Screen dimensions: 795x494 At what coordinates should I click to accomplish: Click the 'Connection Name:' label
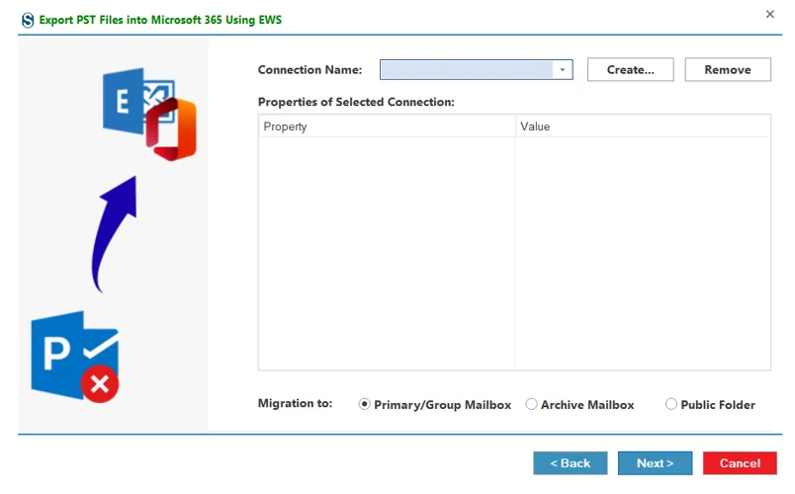[309, 70]
